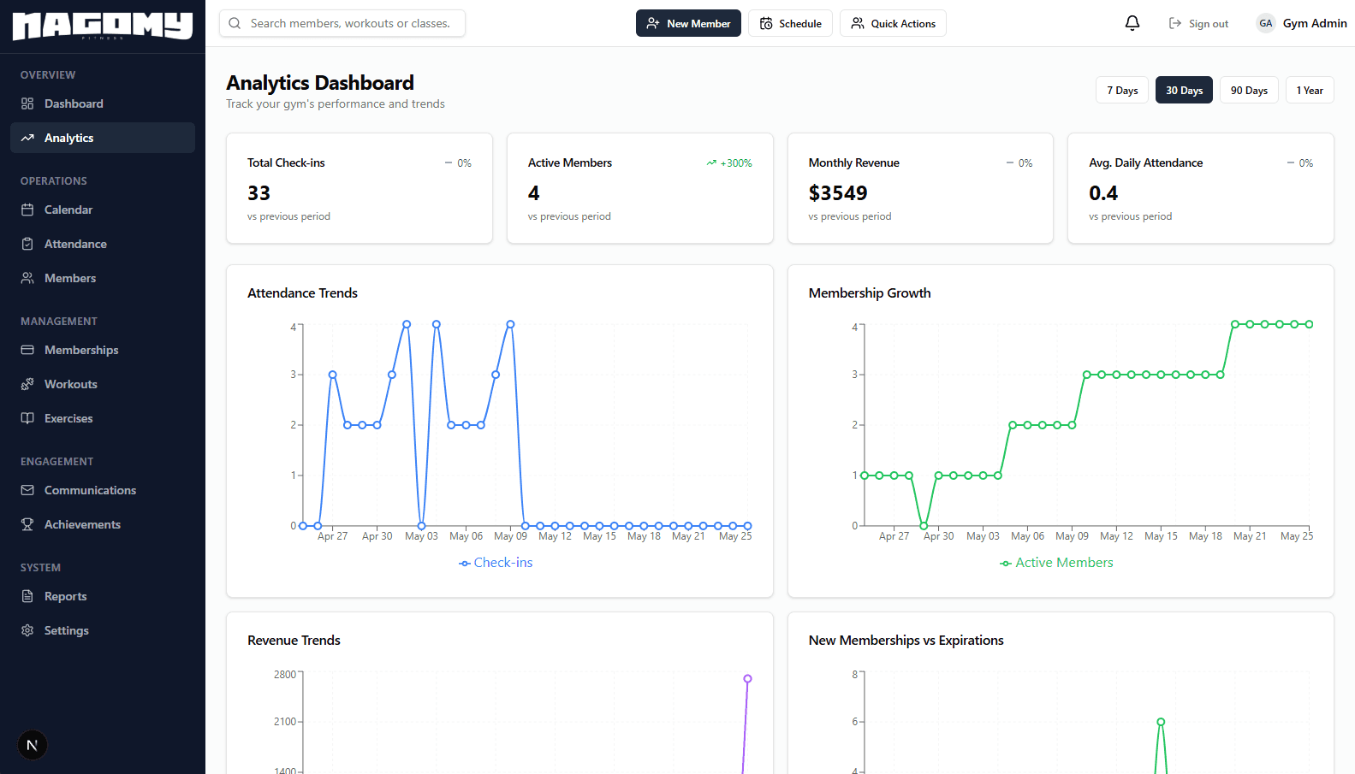Open the Achievements page
Image resolution: width=1355 pixels, height=774 pixels.
pos(103,524)
